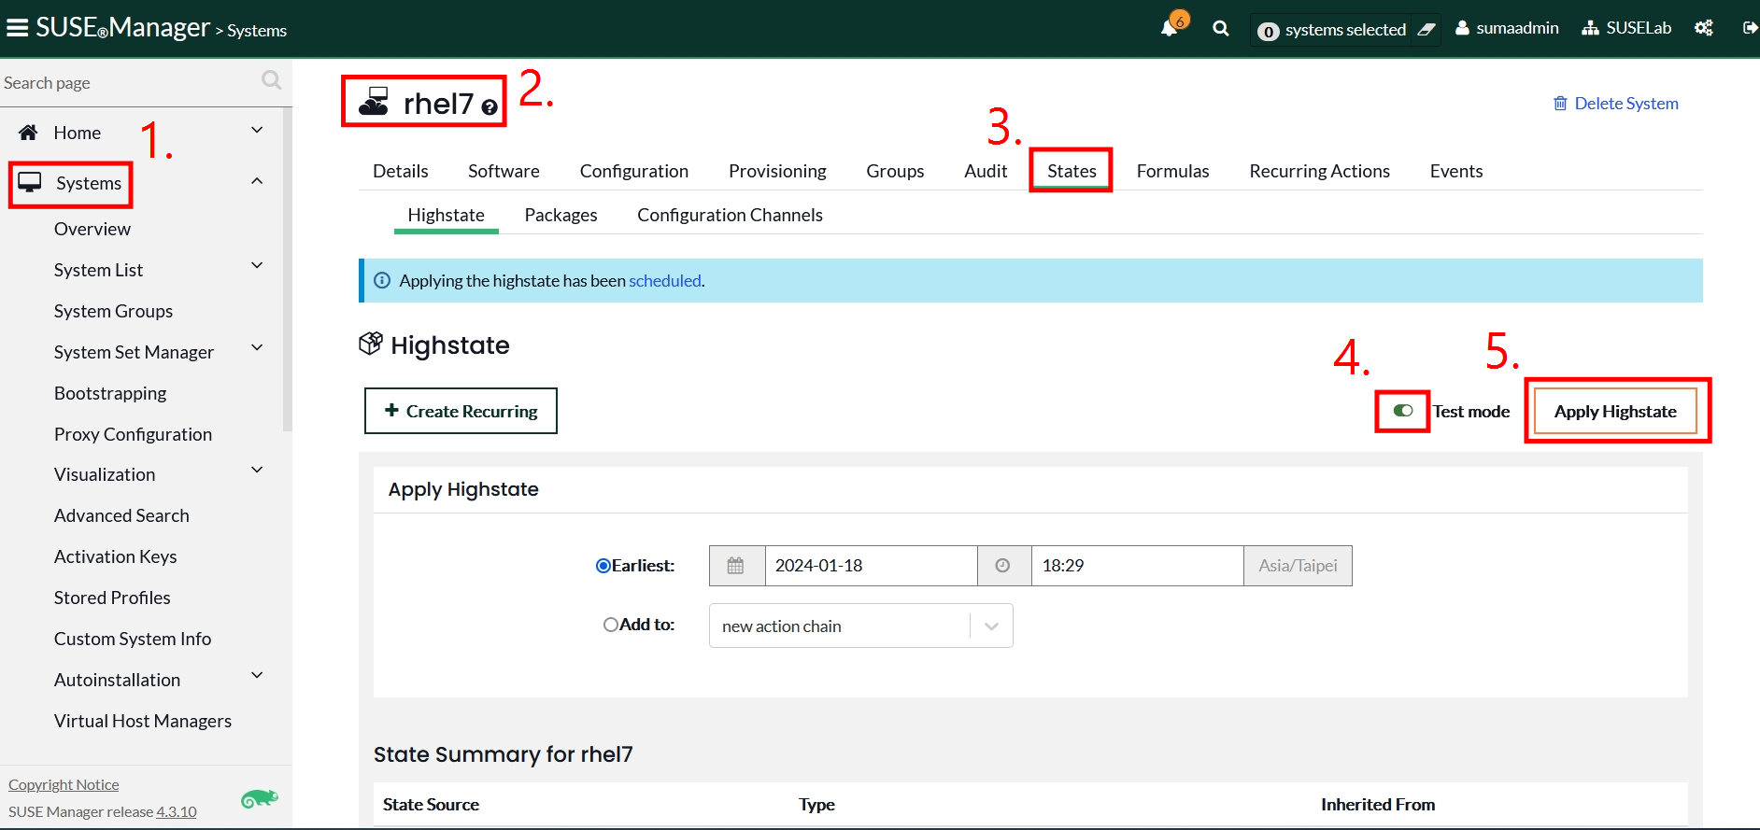Follow the scheduled link in alert

[x=664, y=280]
